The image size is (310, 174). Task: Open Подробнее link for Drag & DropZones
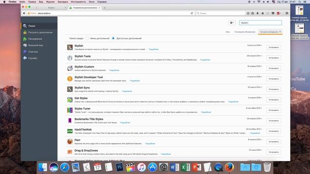[166, 154]
